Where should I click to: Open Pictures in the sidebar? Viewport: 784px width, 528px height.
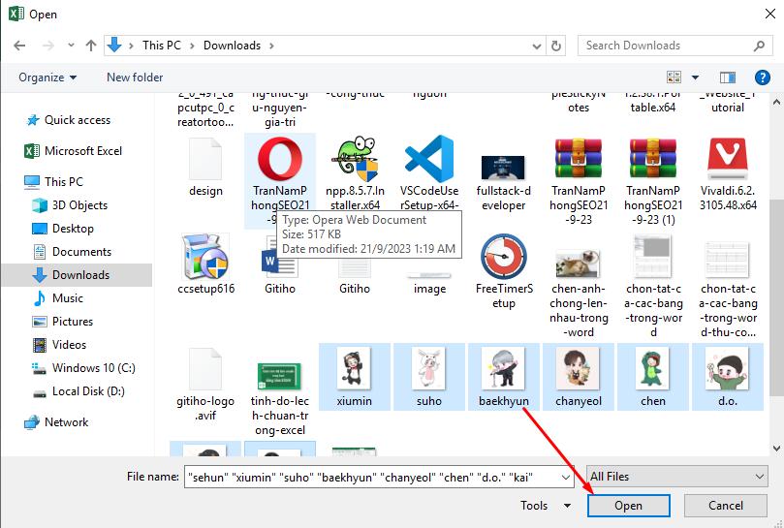[63, 322]
